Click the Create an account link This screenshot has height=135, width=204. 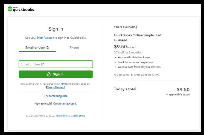(65, 104)
